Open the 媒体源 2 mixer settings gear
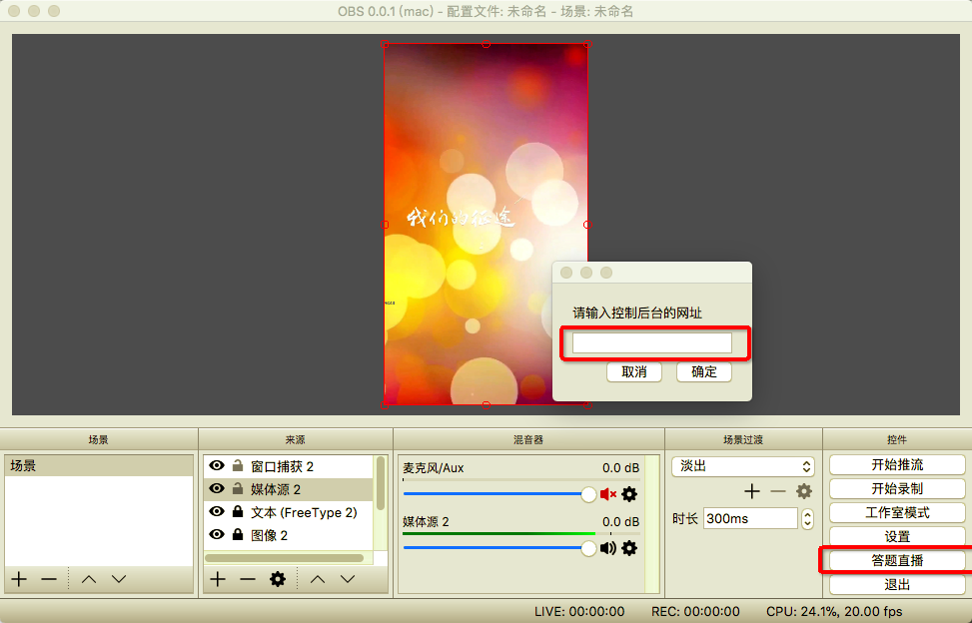The width and height of the screenshot is (972, 623). (629, 548)
